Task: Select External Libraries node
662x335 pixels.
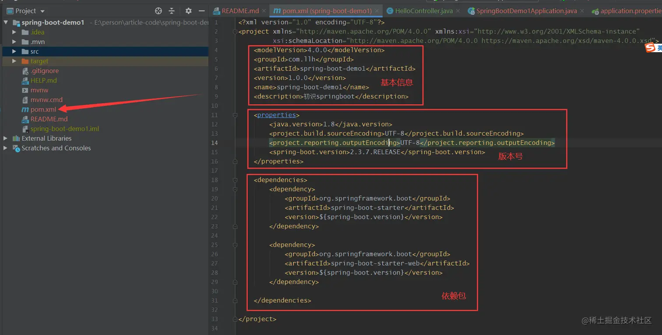Action: [46, 138]
